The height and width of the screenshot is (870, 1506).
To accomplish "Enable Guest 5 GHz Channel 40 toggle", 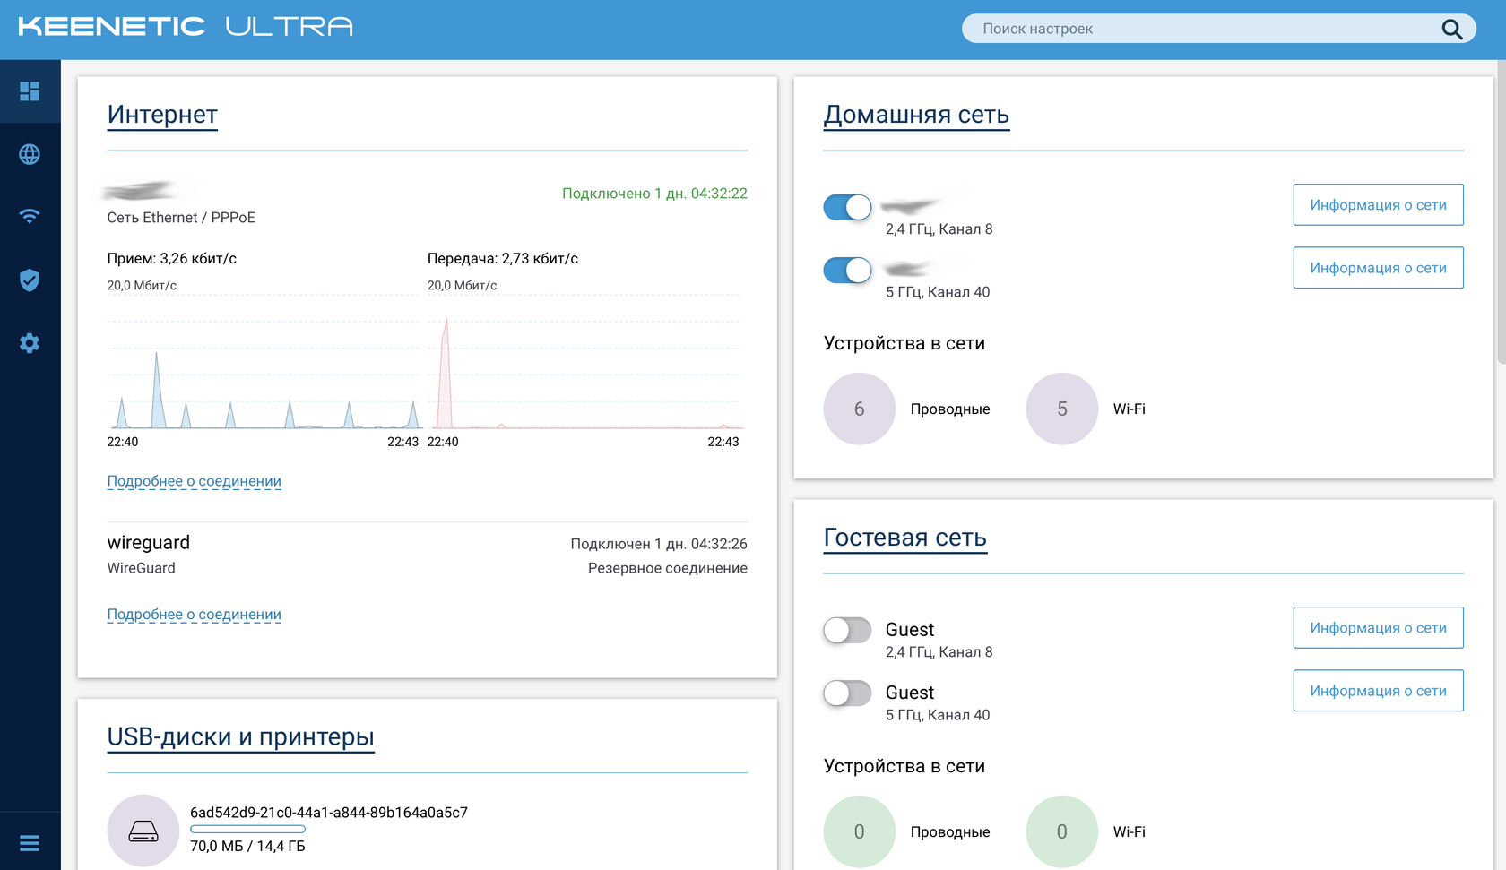I will click(x=847, y=693).
